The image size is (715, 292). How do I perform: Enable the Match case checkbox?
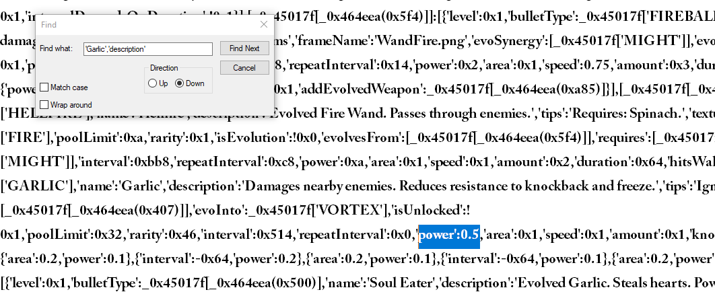click(44, 87)
